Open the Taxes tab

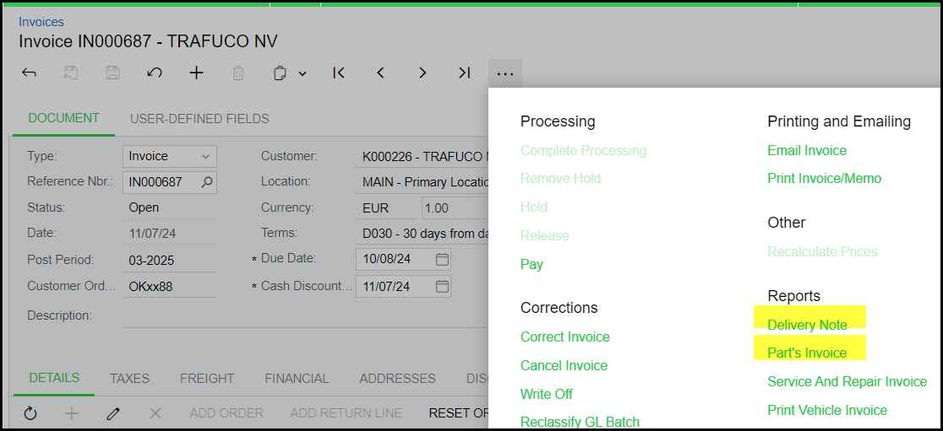point(129,379)
